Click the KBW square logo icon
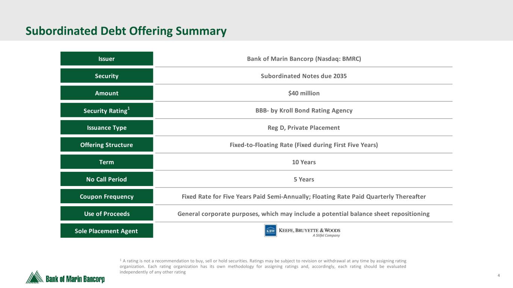The height and width of the screenshot is (288, 513). point(271,230)
